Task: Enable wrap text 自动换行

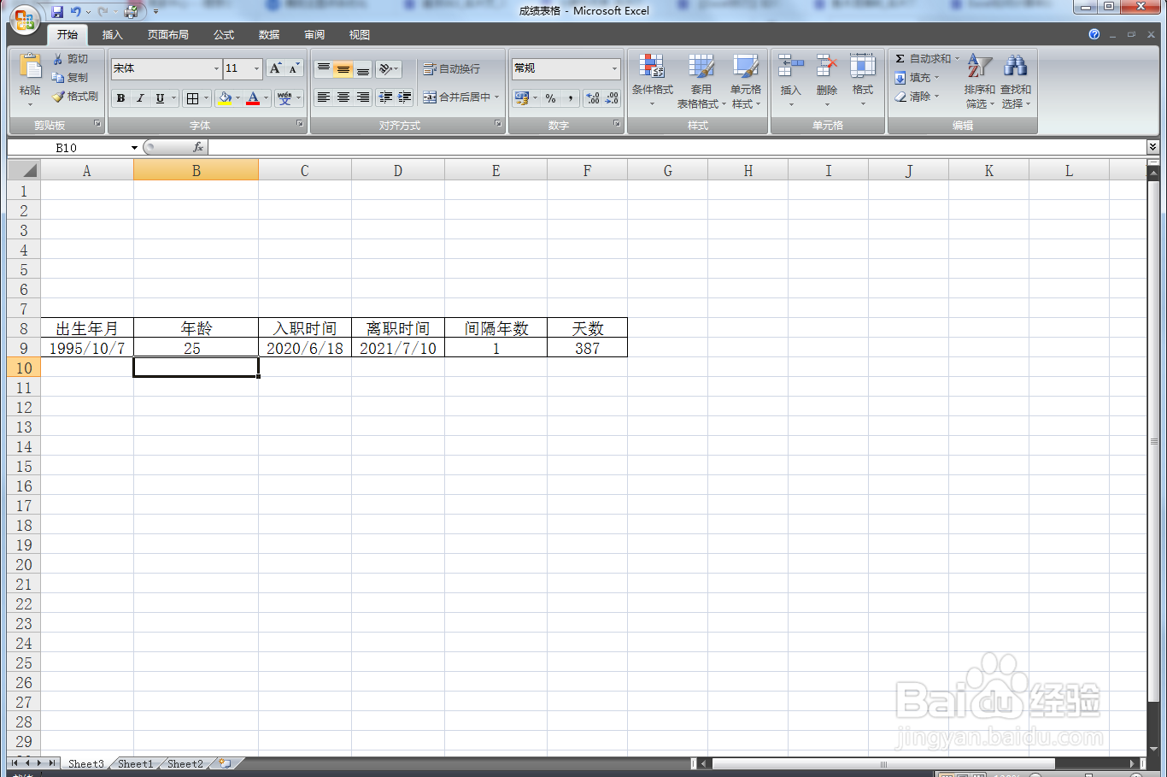Action: [452, 68]
